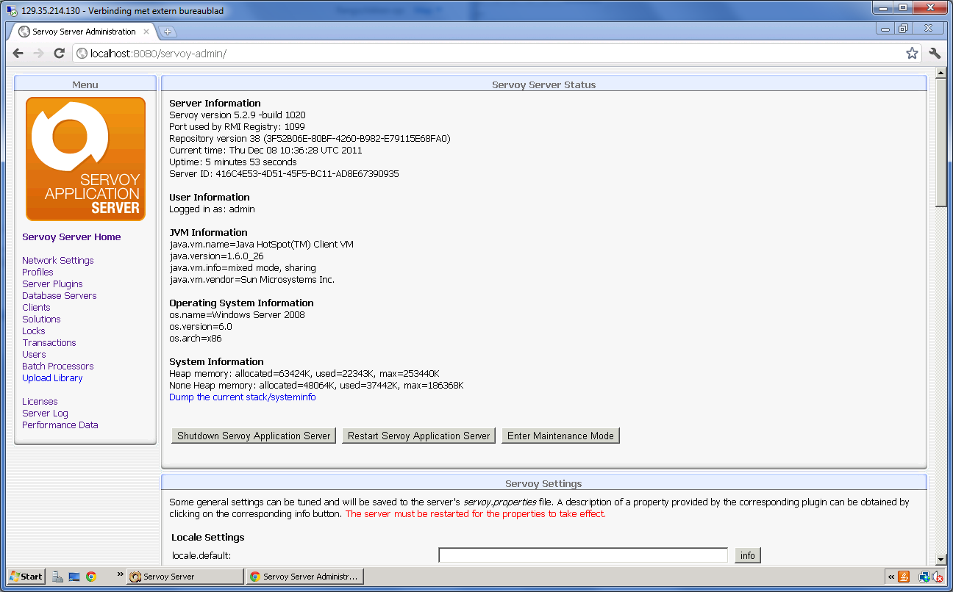Open Server Manager from quick launch
The height and width of the screenshot is (592, 953).
(x=58, y=577)
